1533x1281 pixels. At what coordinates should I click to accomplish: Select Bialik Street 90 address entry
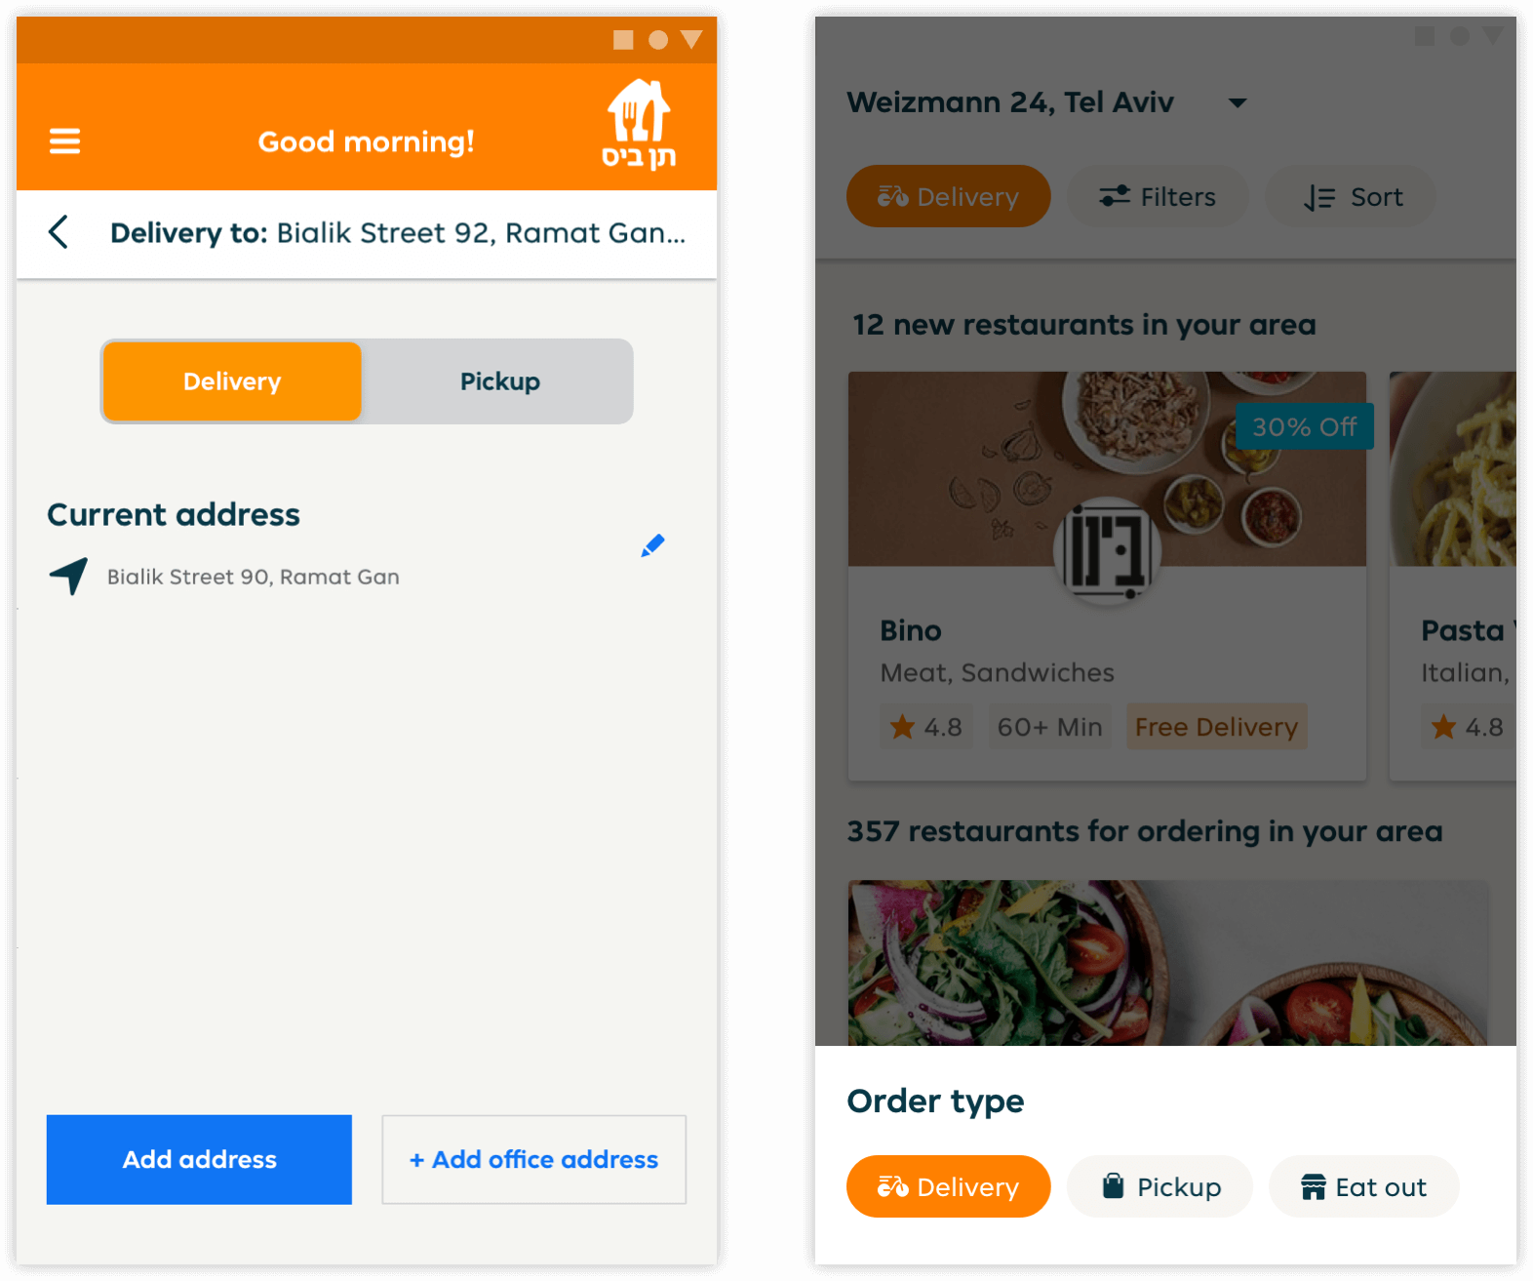254,577
